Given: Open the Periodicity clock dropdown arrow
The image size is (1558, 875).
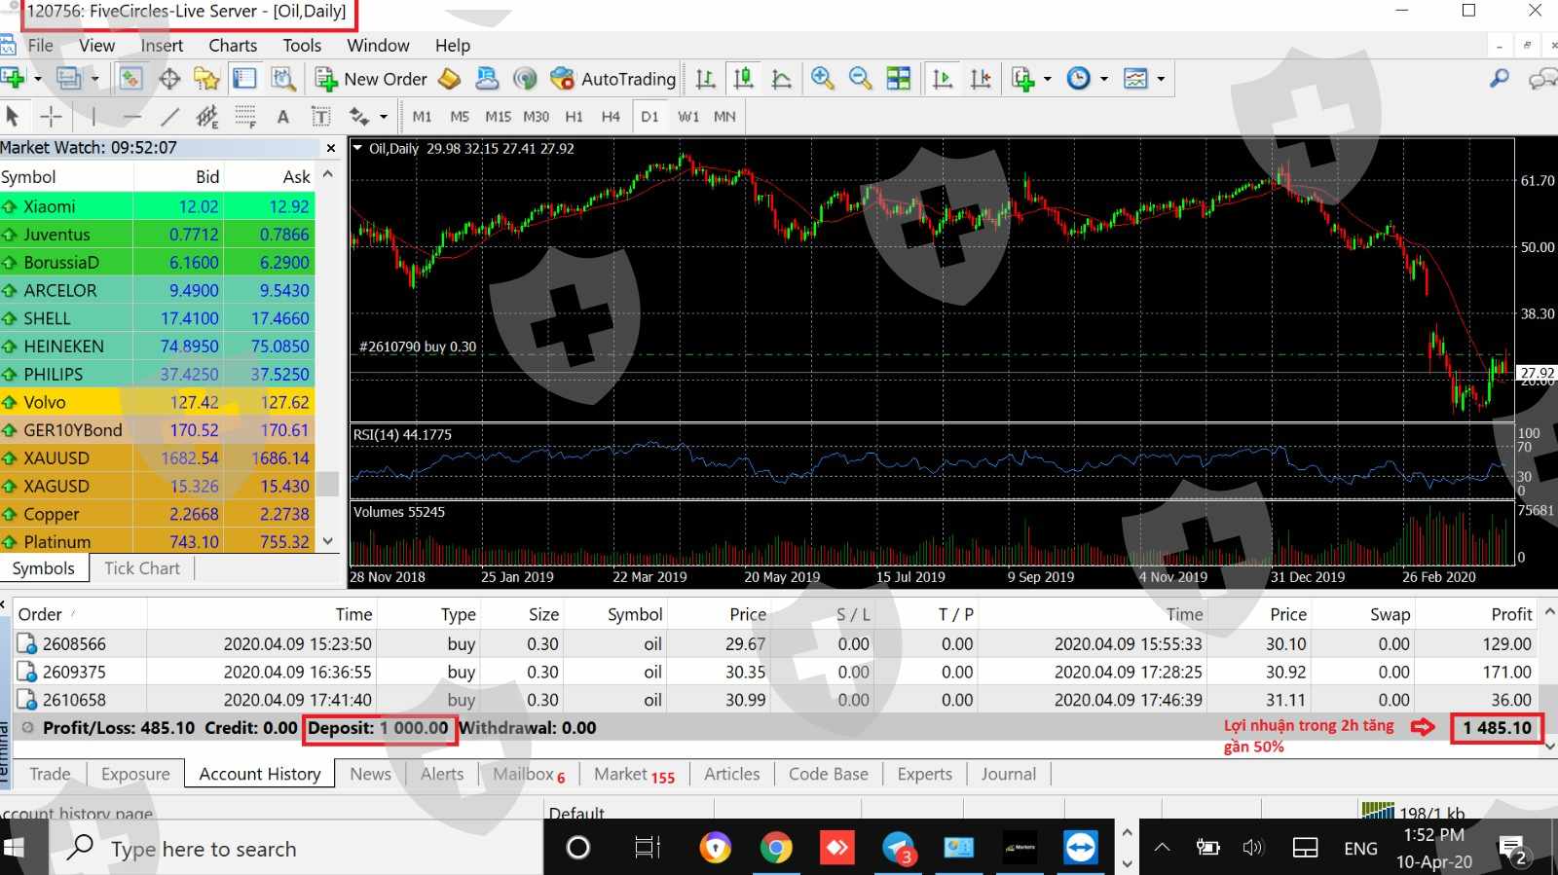Looking at the screenshot, I should tap(1104, 79).
